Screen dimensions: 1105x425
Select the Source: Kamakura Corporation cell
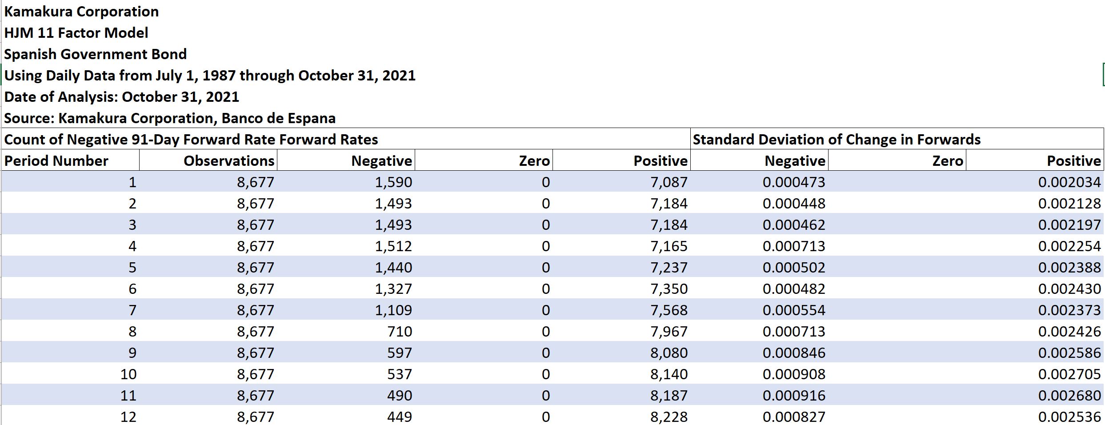(170, 118)
